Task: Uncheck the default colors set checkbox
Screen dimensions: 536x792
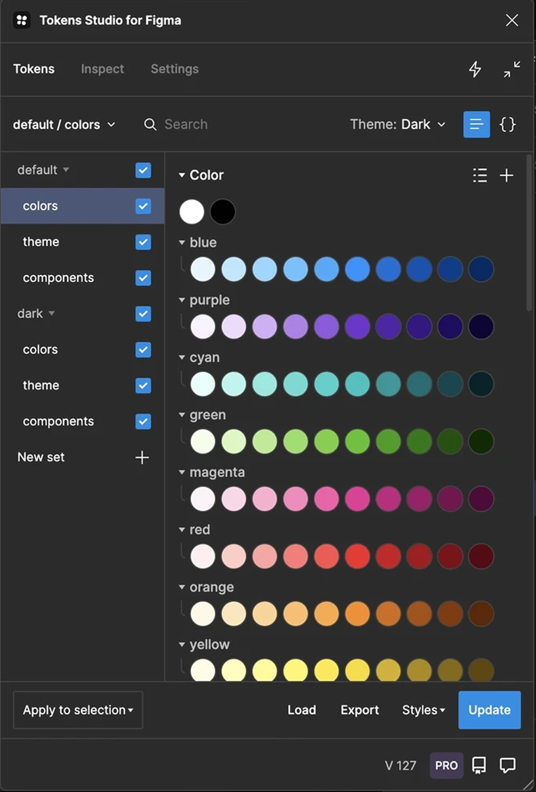Action: [143, 206]
